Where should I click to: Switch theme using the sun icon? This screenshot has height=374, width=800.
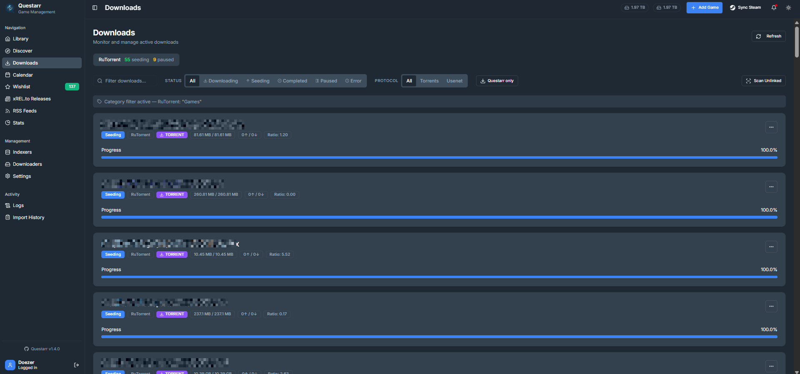pos(788,7)
